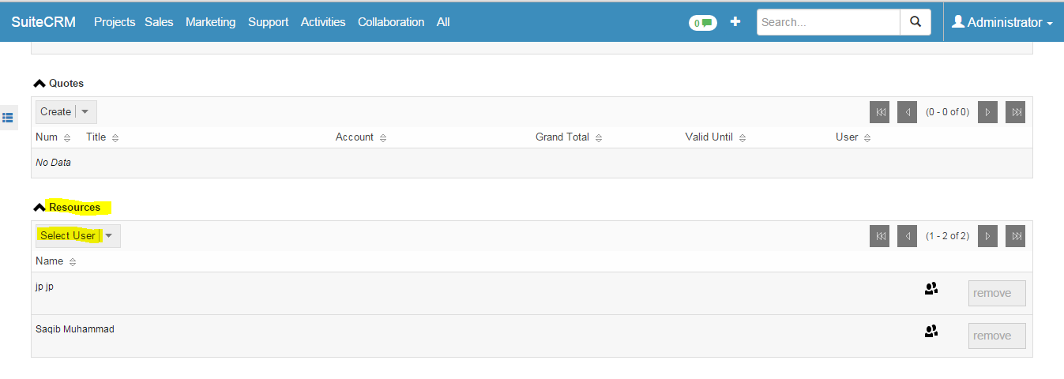
Task: Remove Saqib Muhammad from Resources
Action: click(x=997, y=336)
